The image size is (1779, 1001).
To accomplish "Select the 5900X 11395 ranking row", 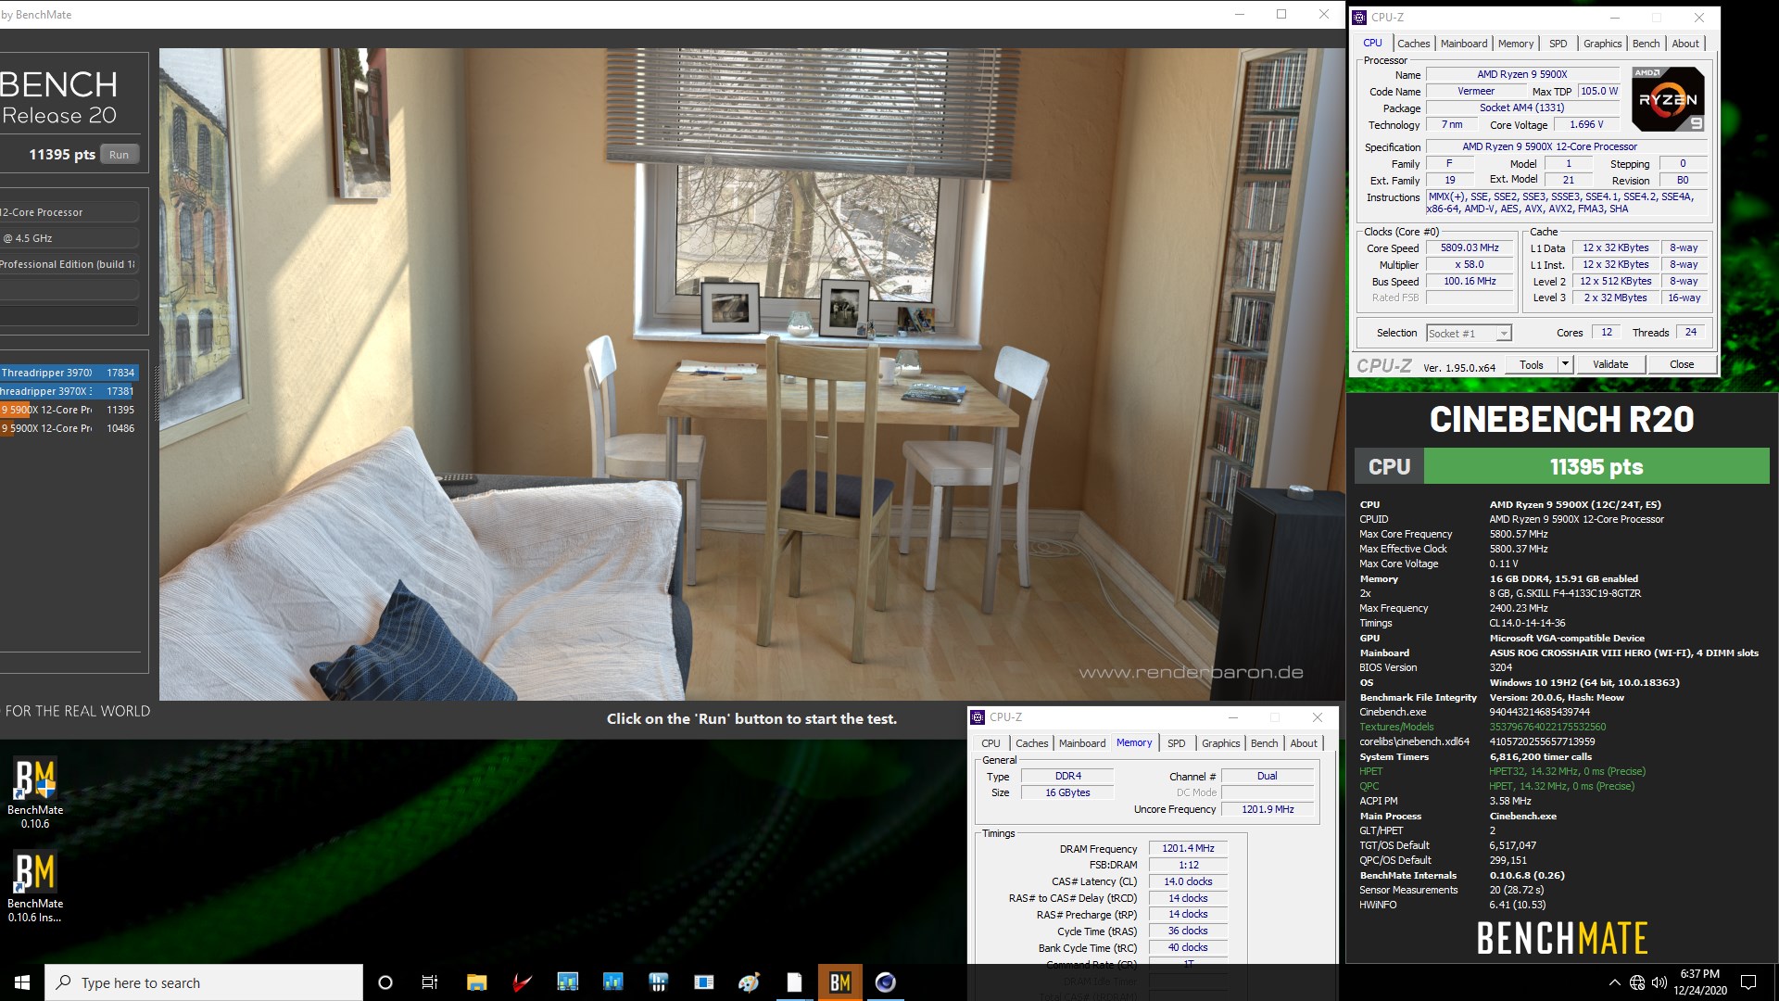I will 69,410.
